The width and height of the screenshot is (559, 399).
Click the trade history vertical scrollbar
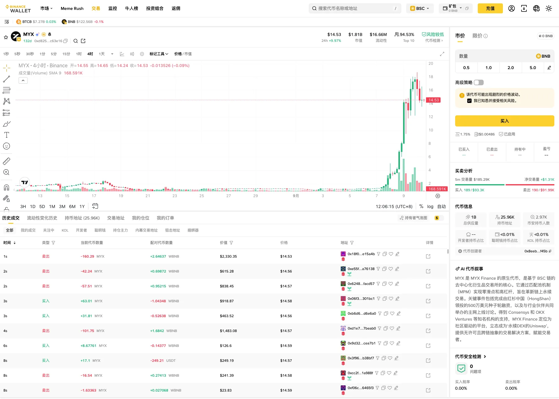pyautogui.click(x=448, y=251)
